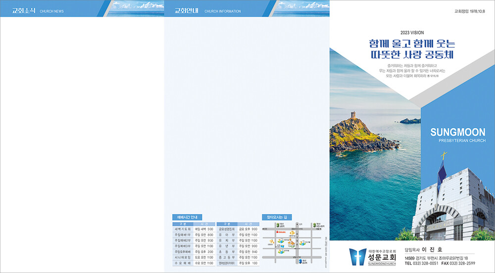Click the blue subway marker at map bottom
This screenshot has height=273, width=495.
(x=300, y=261)
